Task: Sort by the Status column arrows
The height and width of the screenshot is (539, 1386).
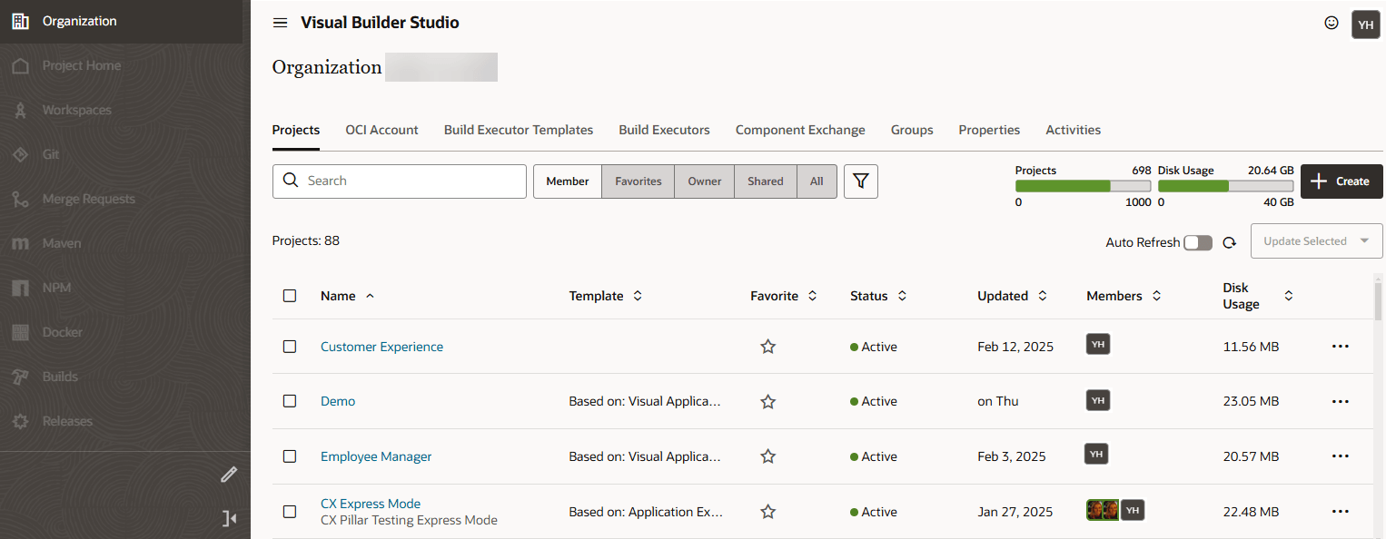Action: 902,296
